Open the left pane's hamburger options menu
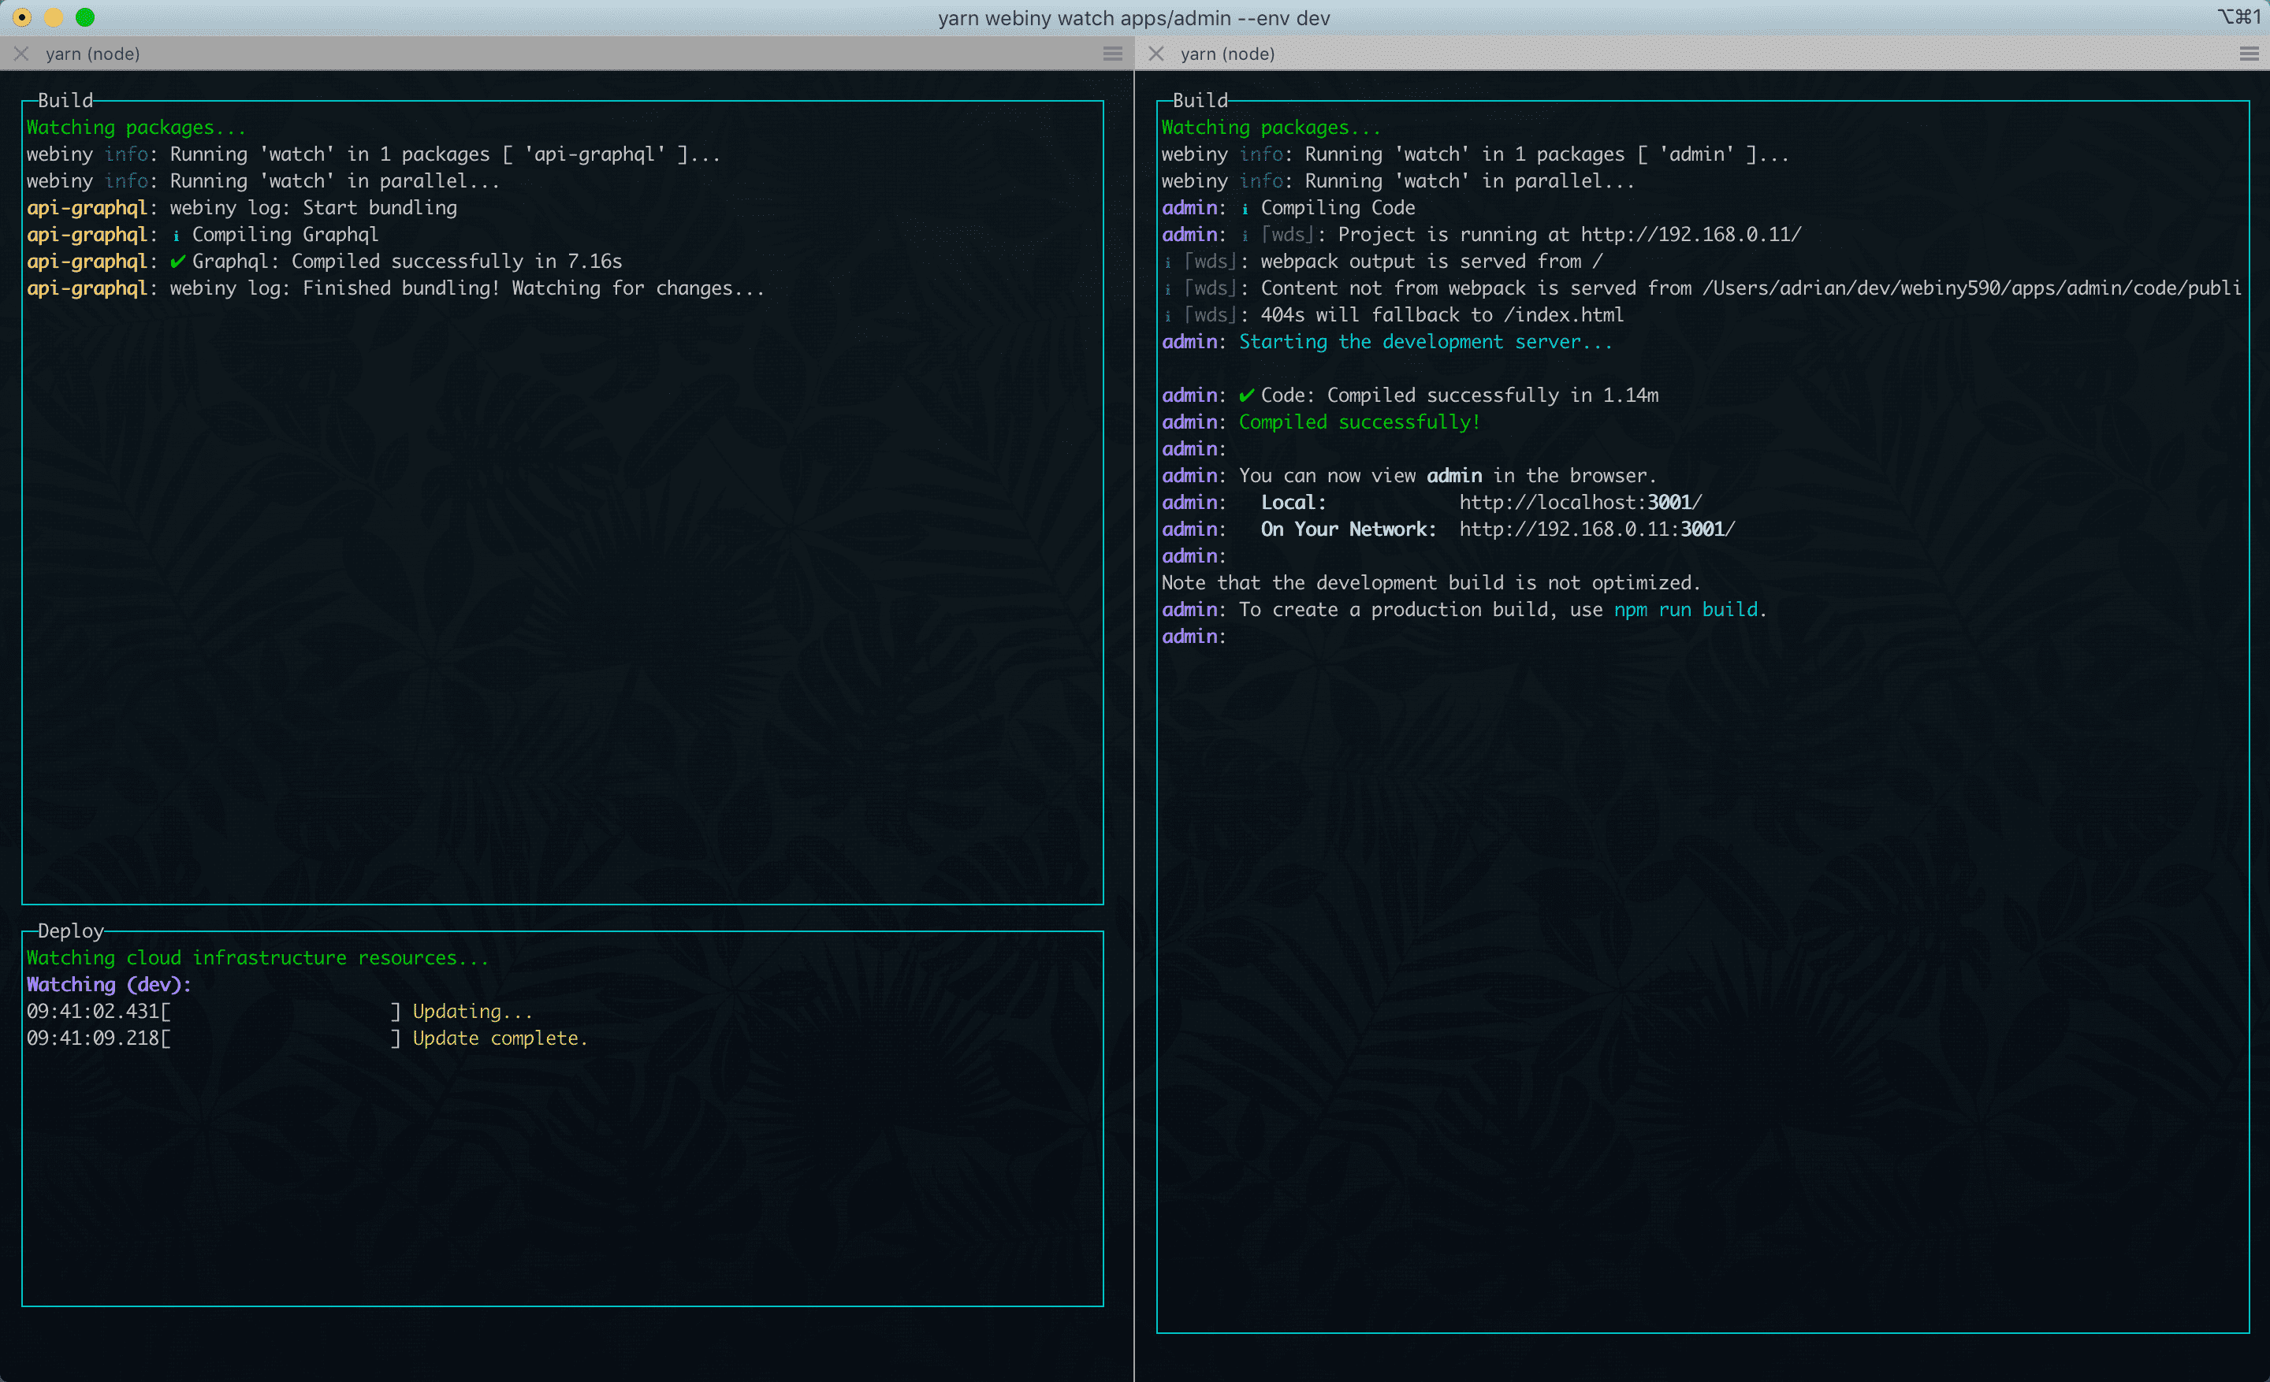2270x1382 pixels. 1112,54
